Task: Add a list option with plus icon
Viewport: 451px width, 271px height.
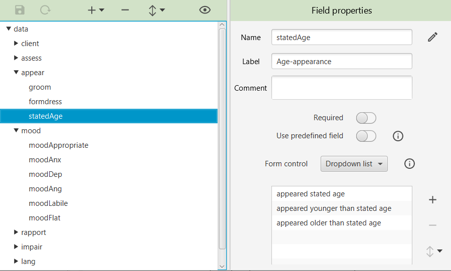Action: tap(432, 199)
